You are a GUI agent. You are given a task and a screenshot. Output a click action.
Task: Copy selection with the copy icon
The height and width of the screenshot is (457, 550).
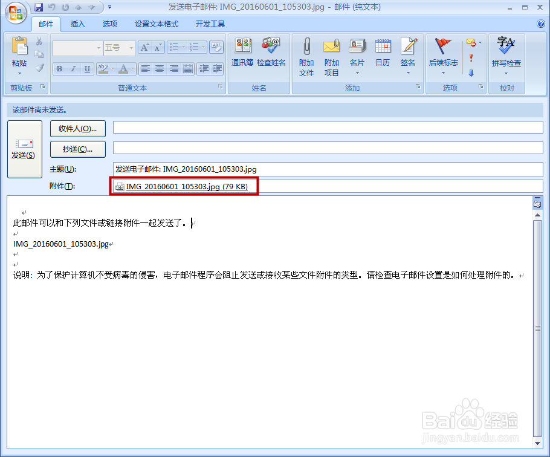39,54
